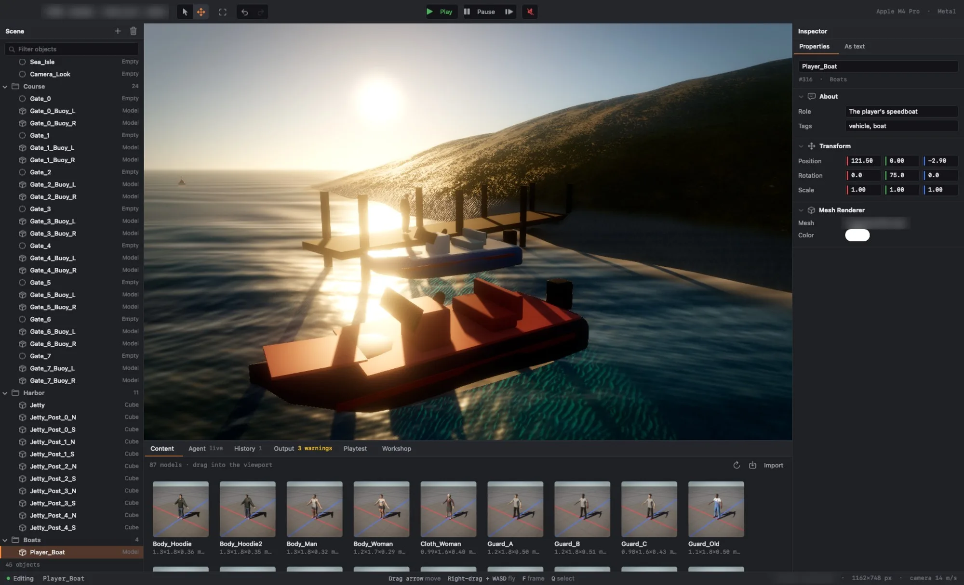Viewport: 964px width, 585px height.
Task: Delete selected object with trash icon
Action: click(134, 31)
